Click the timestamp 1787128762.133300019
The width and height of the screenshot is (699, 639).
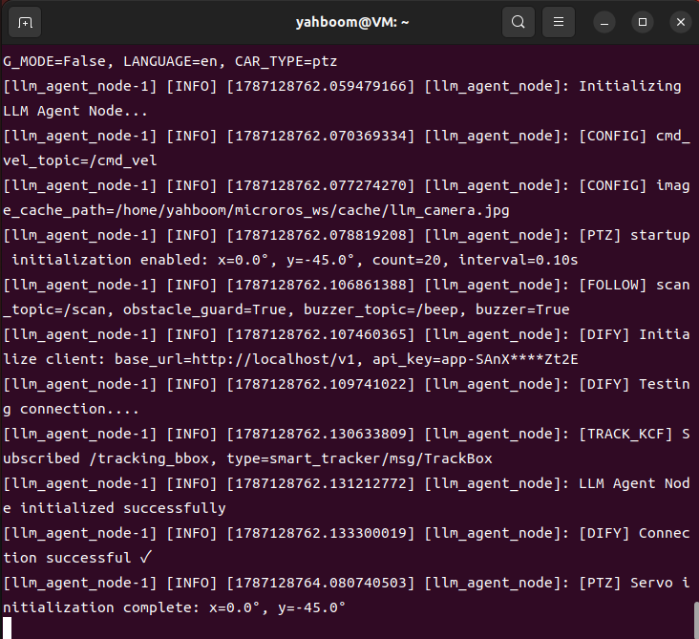click(320, 533)
